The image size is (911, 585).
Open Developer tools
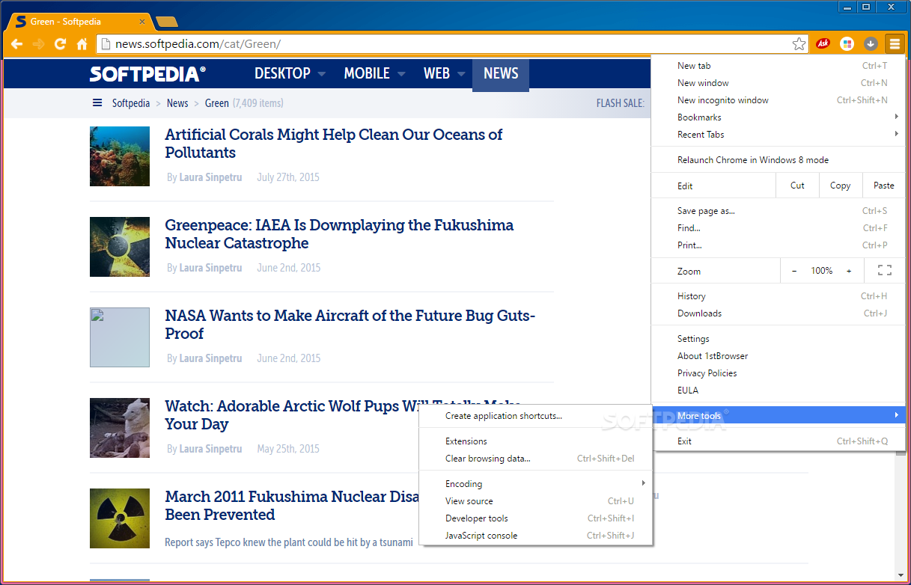pyautogui.click(x=536, y=518)
